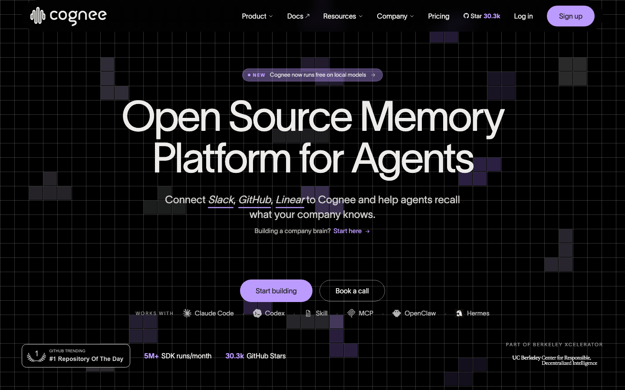Click the MCP label
This screenshot has width=625, height=390.
click(x=366, y=313)
